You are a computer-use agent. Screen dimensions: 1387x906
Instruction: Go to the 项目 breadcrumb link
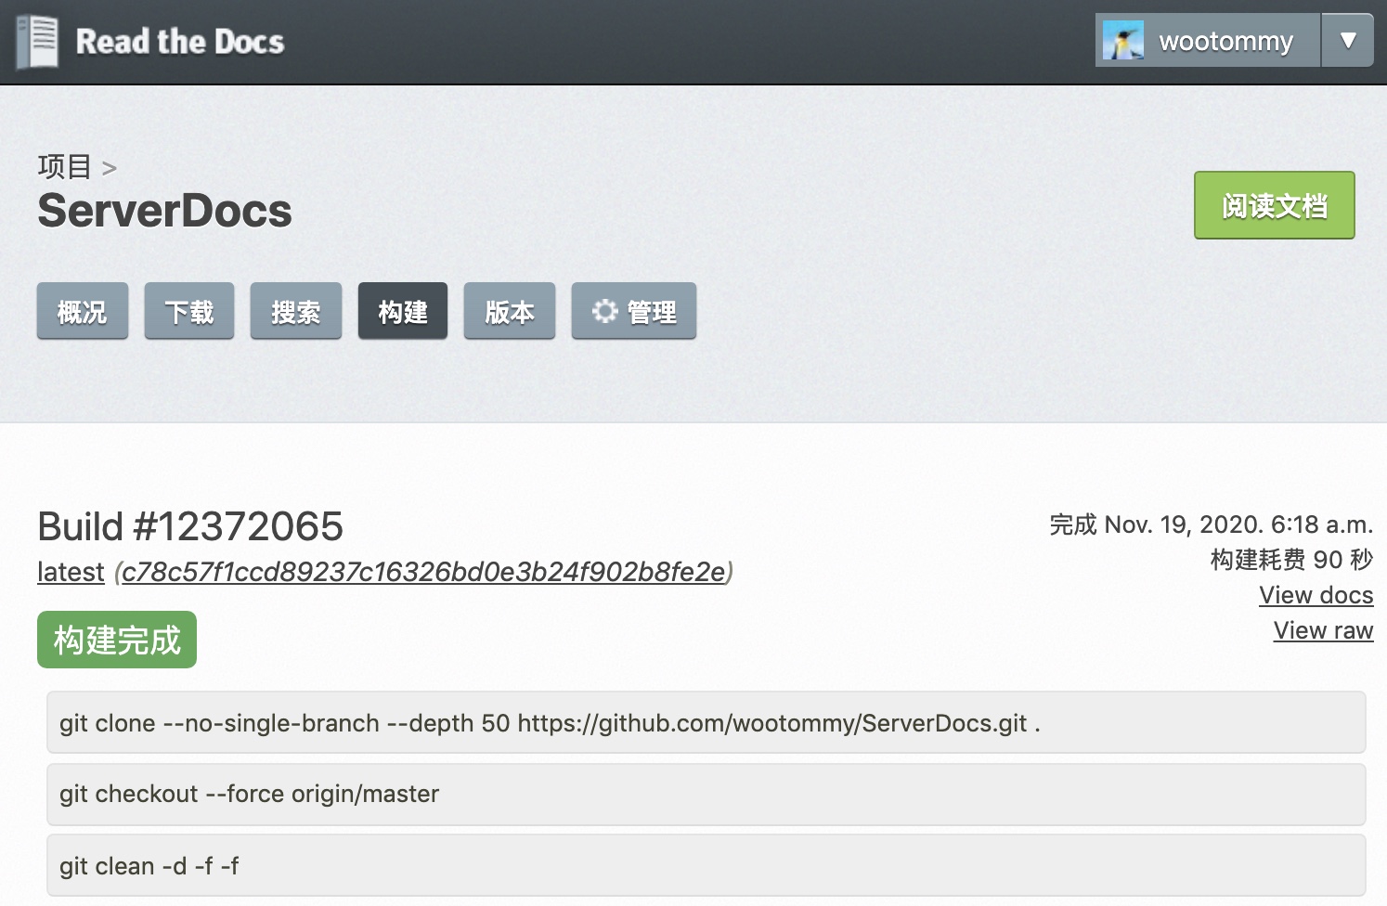[x=64, y=167]
